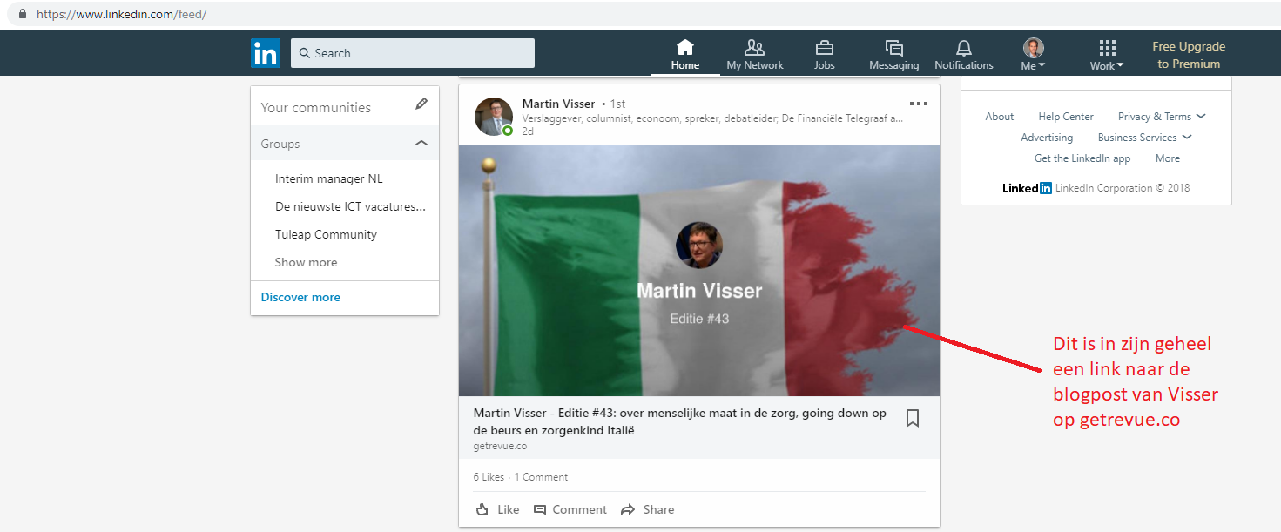Open the post's three-dot options menu
The width and height of the screenshot is (1281, 532).
(x=918, y=104)
